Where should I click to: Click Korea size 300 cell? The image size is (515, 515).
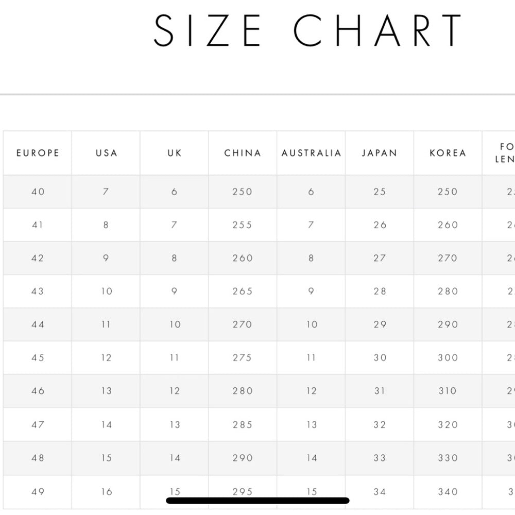click(448, 358)
